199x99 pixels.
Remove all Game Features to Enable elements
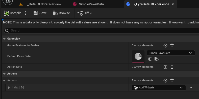(x=172, y=46)
